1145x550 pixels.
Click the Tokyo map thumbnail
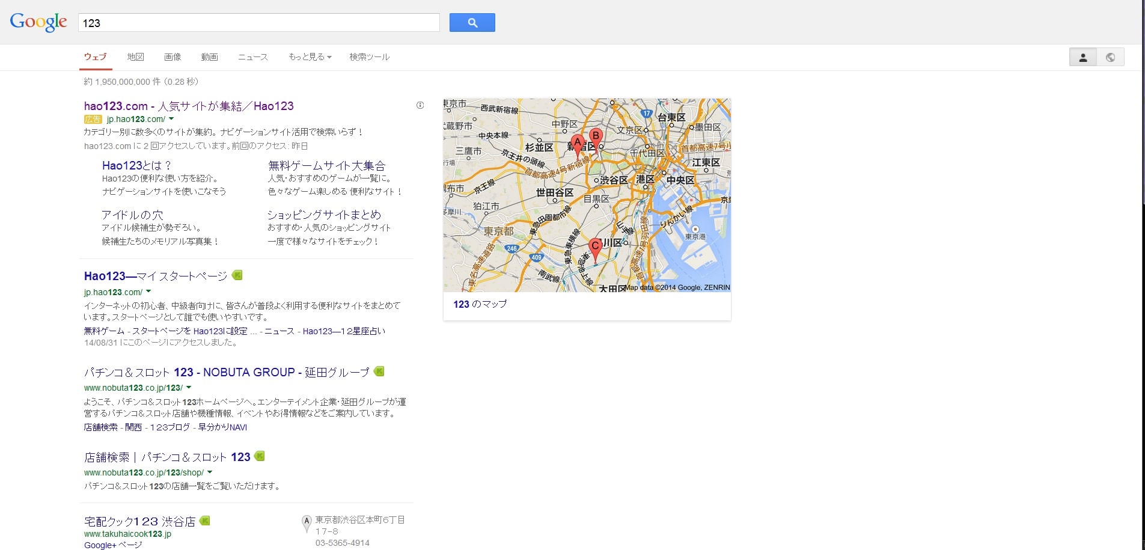587,195
